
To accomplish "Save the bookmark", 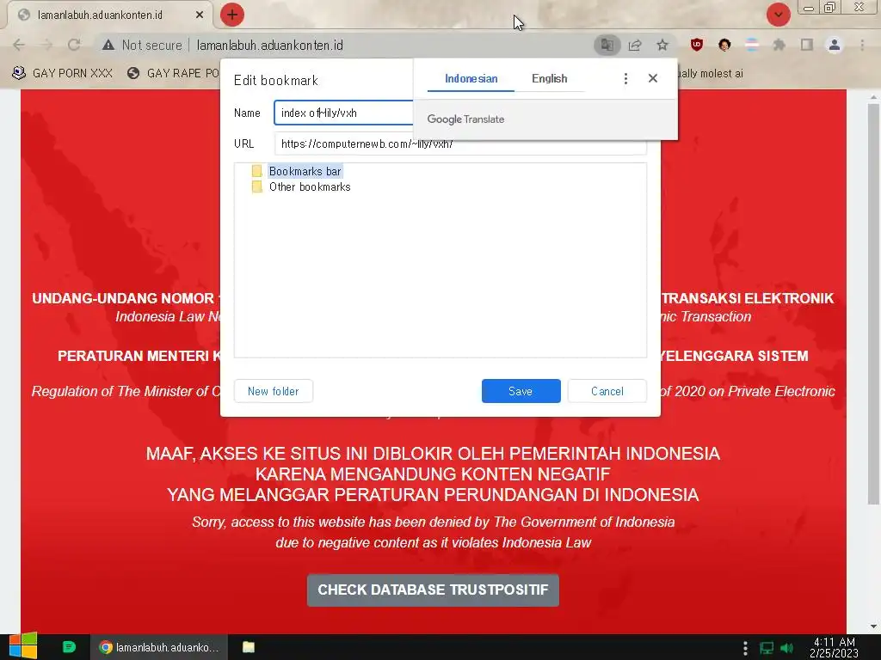I will pos(521,391).
